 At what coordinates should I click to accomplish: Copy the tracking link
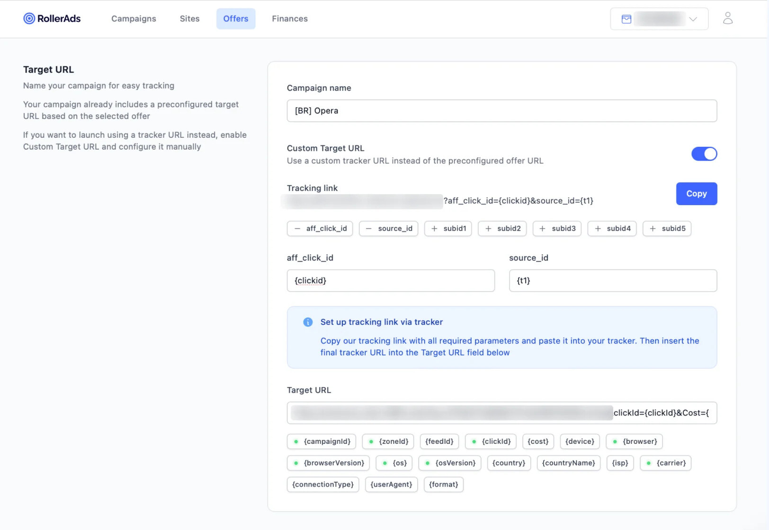point(697,194)
